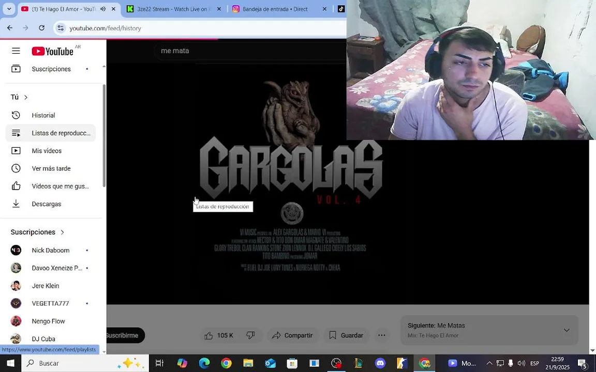This screenshot has height=372, width=596.
Task: Open Vídeos que me gustan
Action: coord(51,186)
